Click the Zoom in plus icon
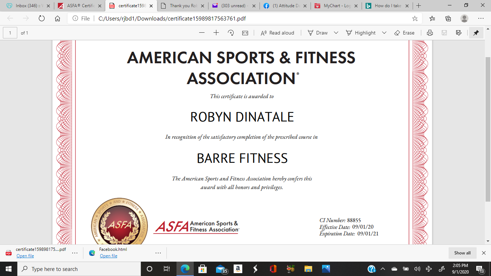Screen dimensions: 491x276 tap(216, 33)
